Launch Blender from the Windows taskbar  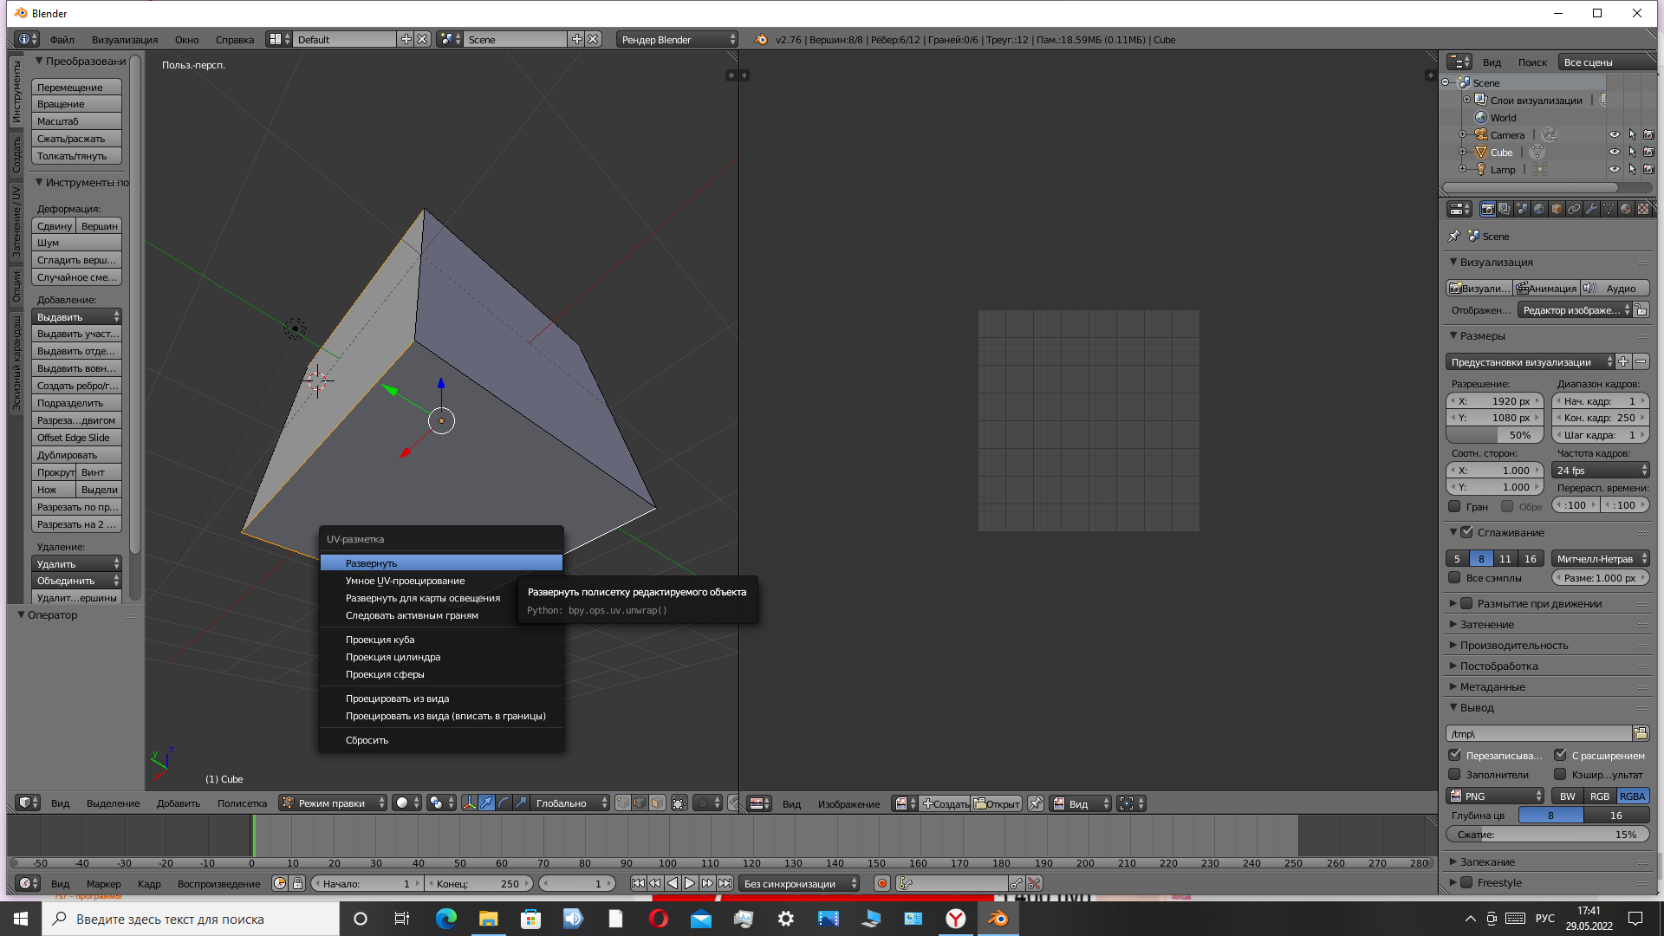pyautogui.click(x=998, y=919)
